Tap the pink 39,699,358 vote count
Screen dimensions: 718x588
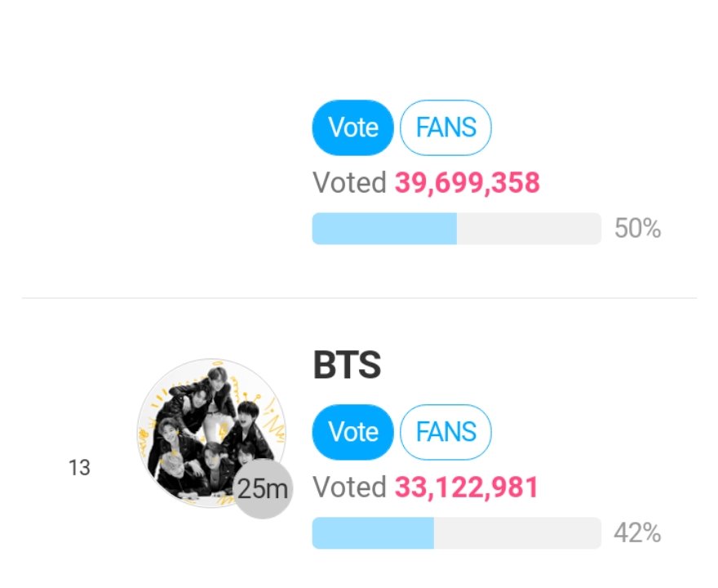(467, 182)
